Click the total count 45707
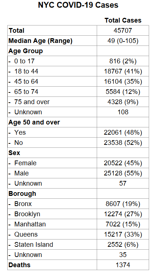 pyautogui.click(x=123, y=31)
